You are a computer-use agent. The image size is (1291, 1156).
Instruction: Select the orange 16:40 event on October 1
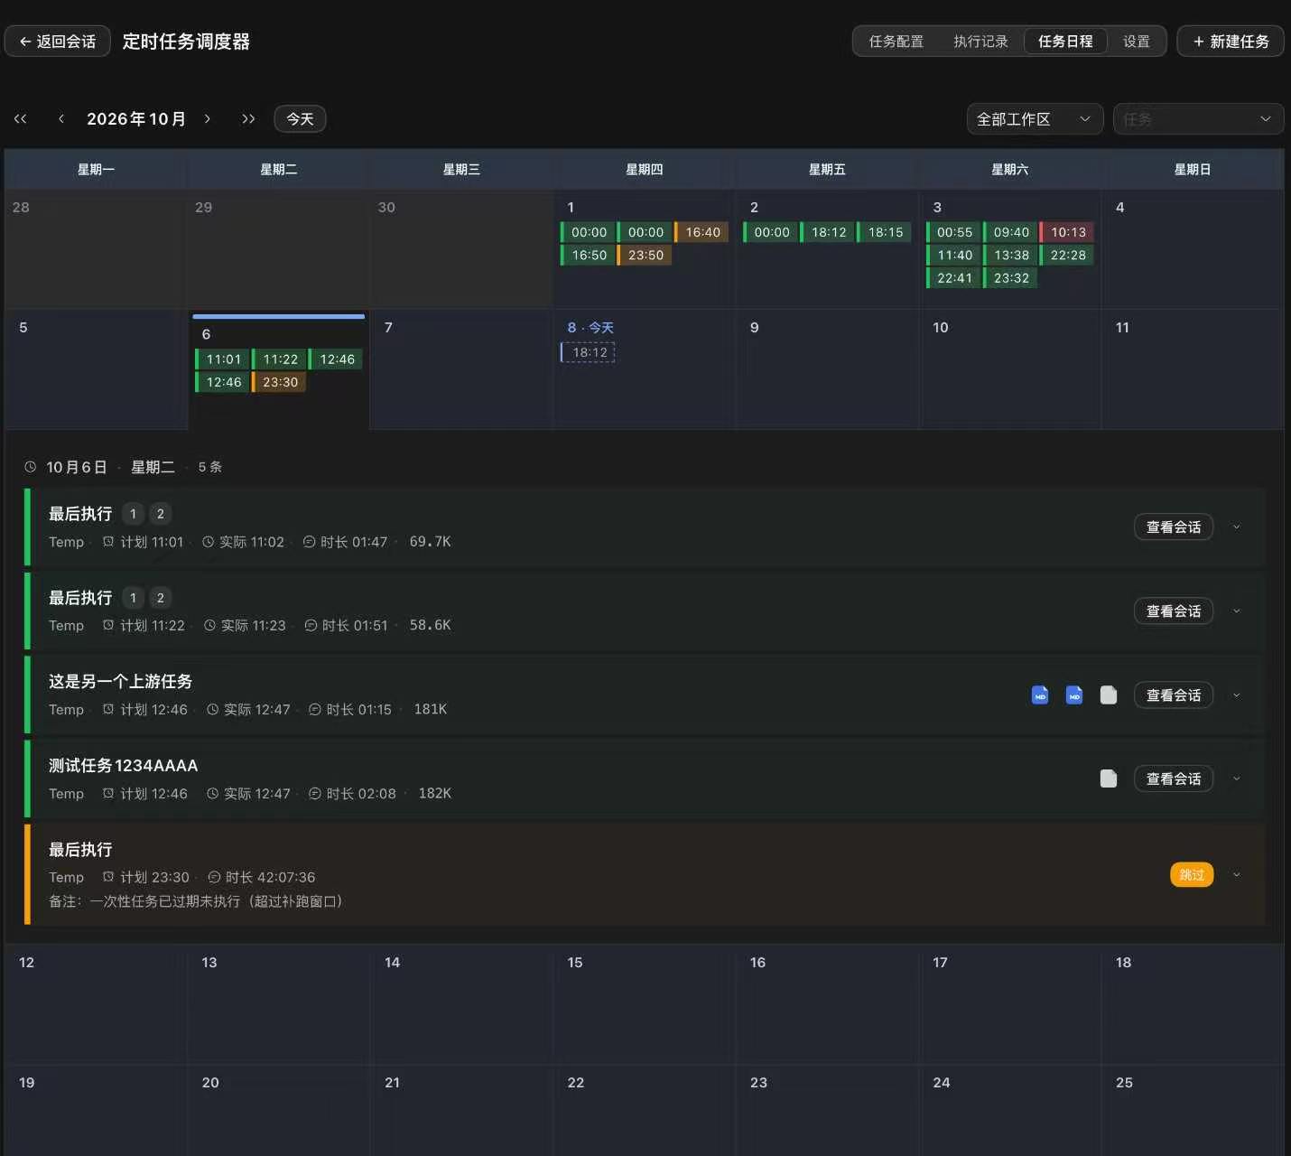click(x=701, y=232)
